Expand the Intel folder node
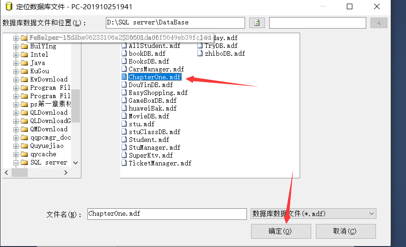Screen dimensions: 406x247 point(16,55)
